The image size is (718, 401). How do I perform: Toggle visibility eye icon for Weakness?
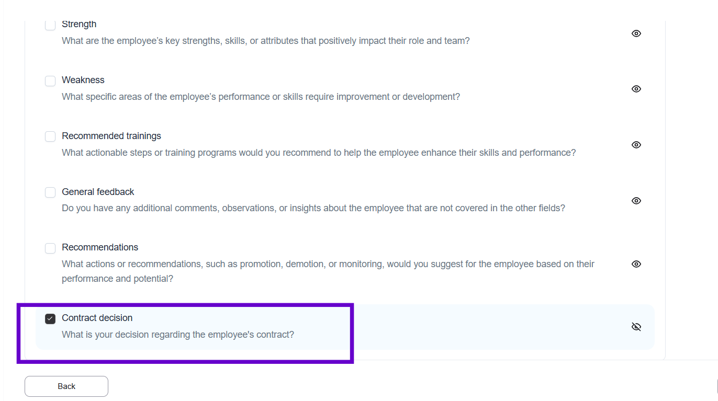pos(636,89)
